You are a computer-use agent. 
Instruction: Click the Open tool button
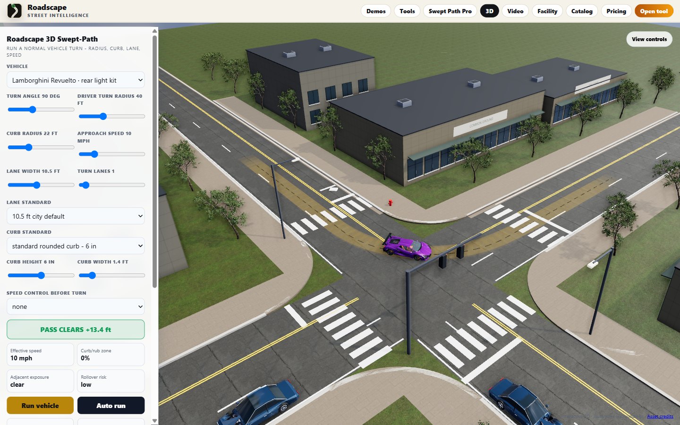click(654, 11)
